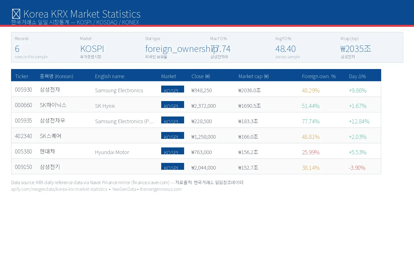Click the market cap ₩2036.0조
Screen dimensions: 414x254
coord(250,91)
